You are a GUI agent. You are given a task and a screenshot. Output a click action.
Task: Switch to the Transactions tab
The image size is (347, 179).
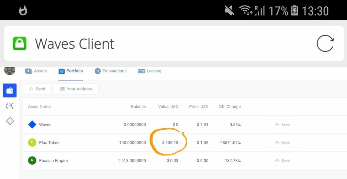(111, 71)
